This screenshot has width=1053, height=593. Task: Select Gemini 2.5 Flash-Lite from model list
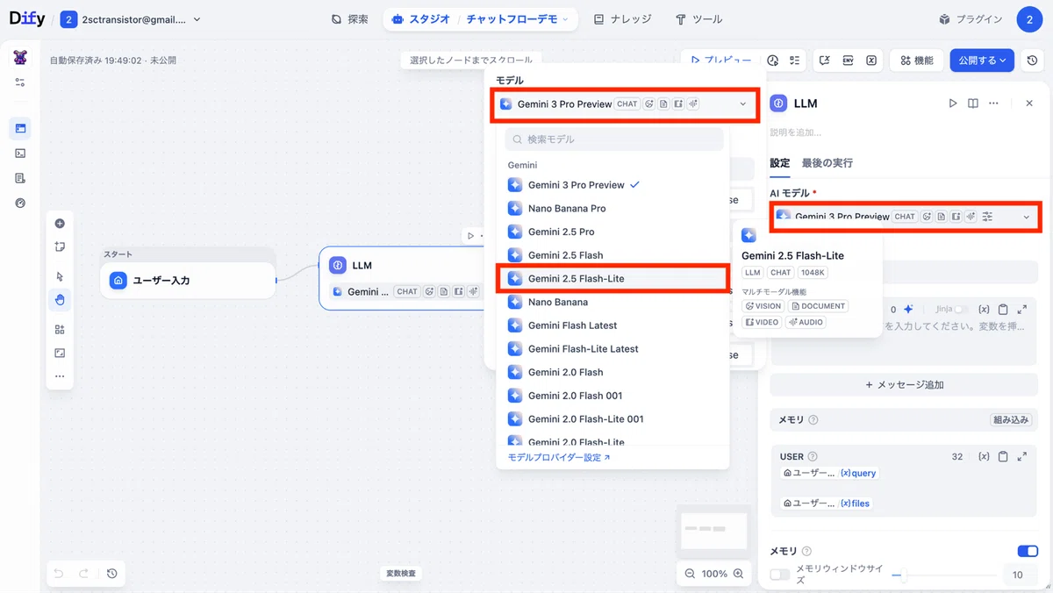pos(612,279)
